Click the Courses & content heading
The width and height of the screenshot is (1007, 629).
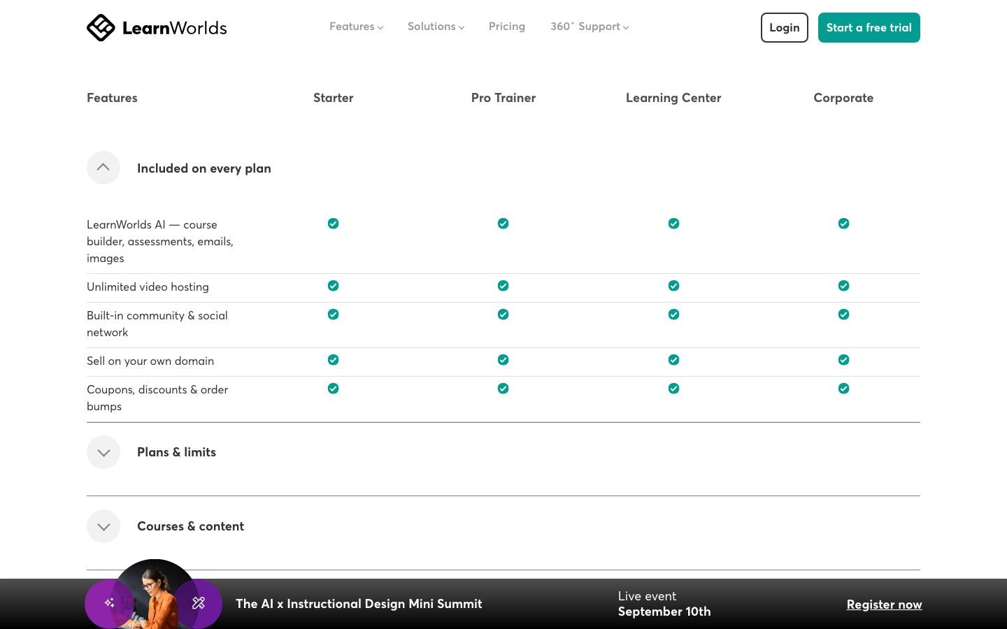click(x=190, y=526)
